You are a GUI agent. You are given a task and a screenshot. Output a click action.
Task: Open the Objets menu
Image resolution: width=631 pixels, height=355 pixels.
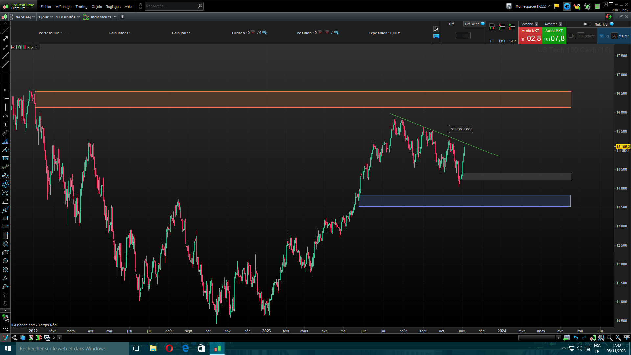click(x=97, y=7)
